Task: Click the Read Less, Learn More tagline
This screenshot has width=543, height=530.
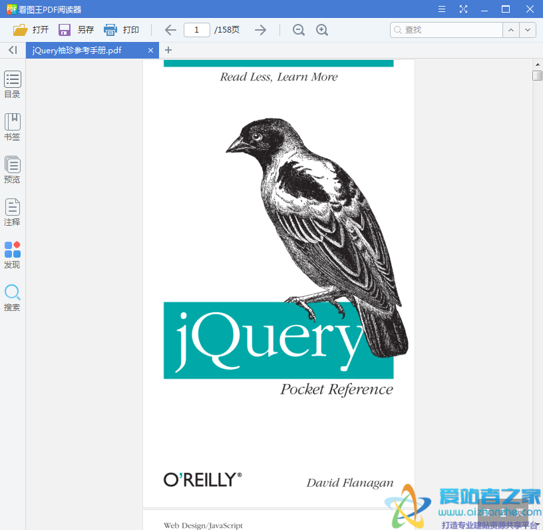Action: 279,77
